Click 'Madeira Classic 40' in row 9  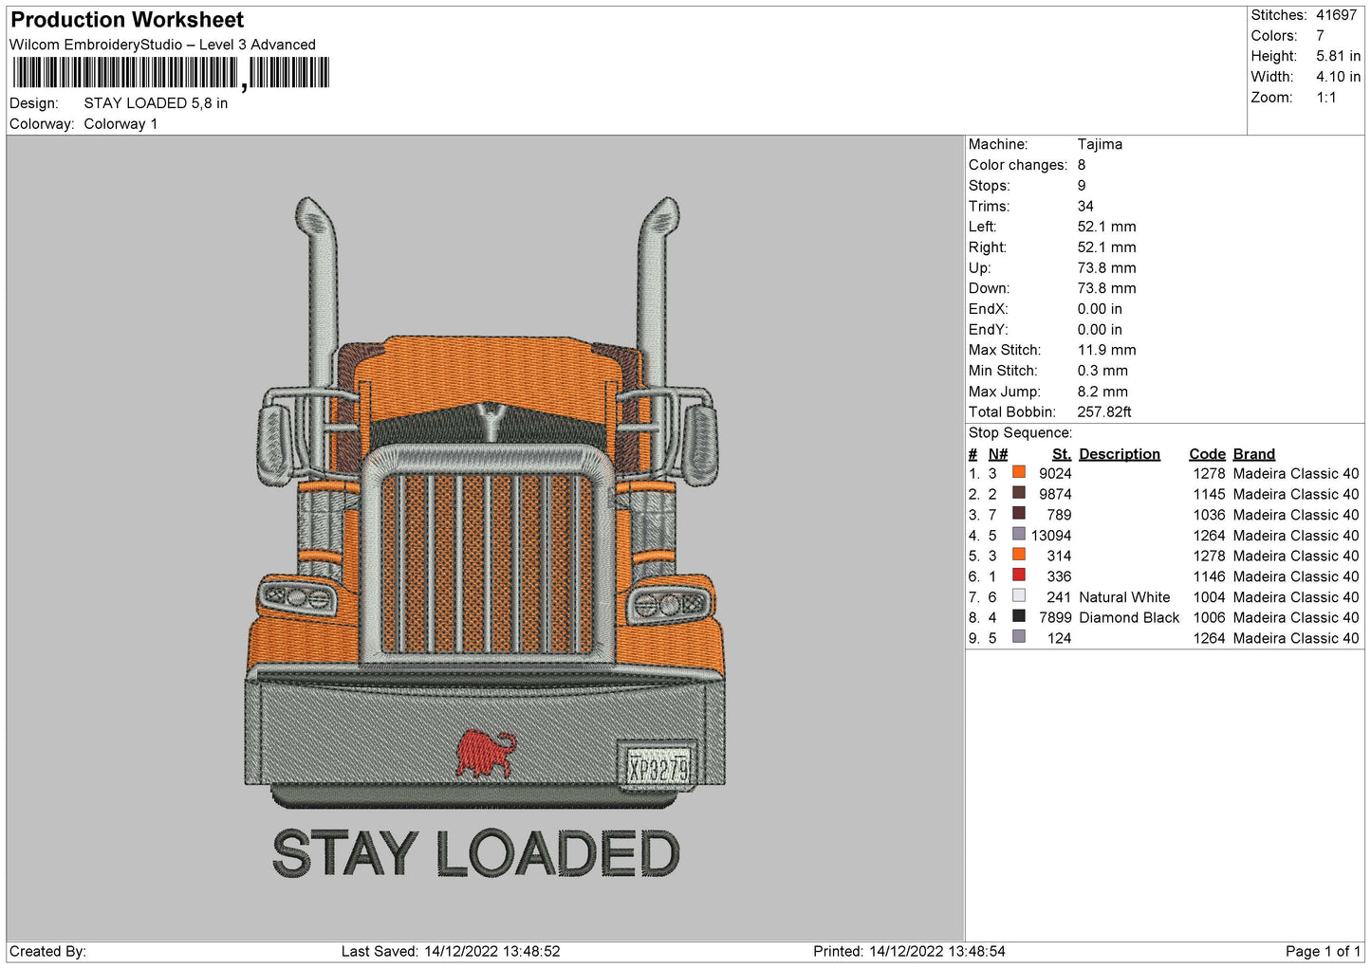(1296, 639)
